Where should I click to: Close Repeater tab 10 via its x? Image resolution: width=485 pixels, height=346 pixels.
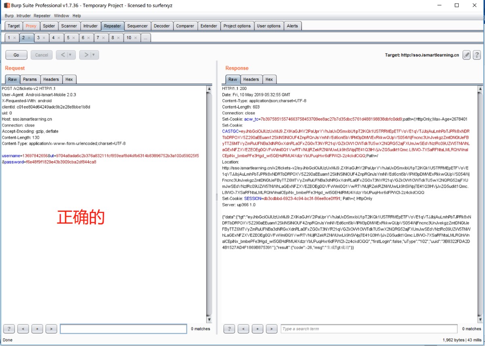135,38
